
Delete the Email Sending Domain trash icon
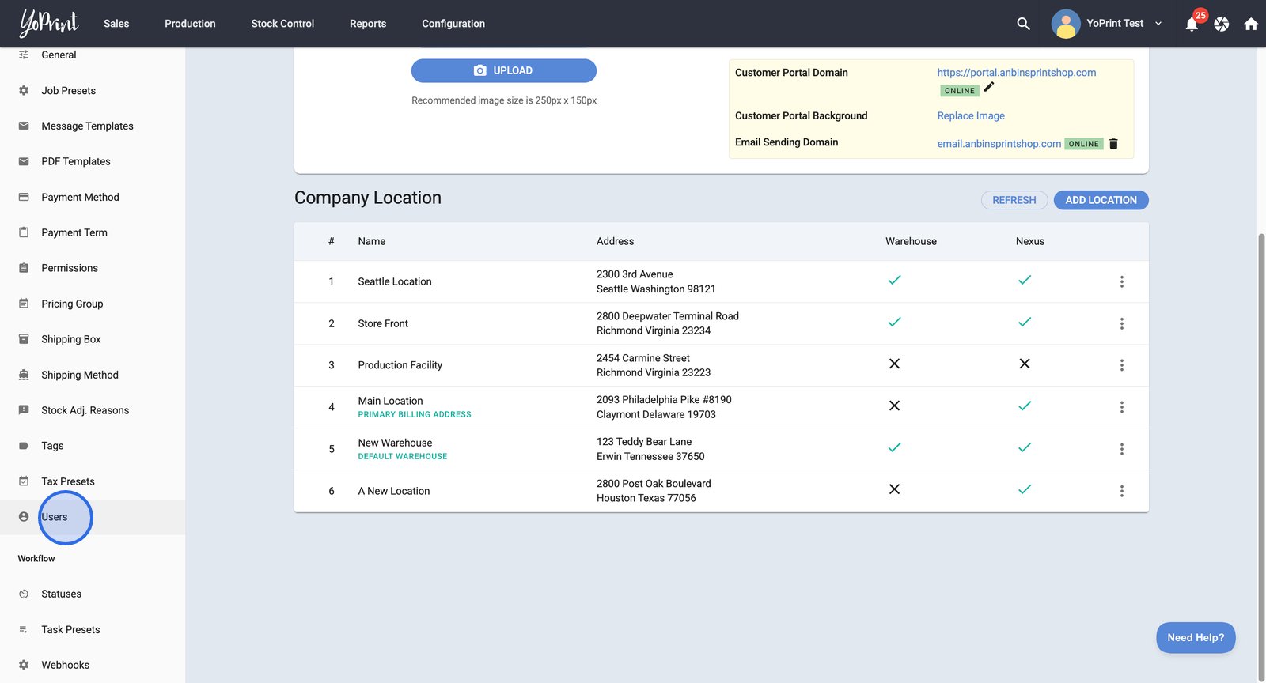[x=1114, y=144]
